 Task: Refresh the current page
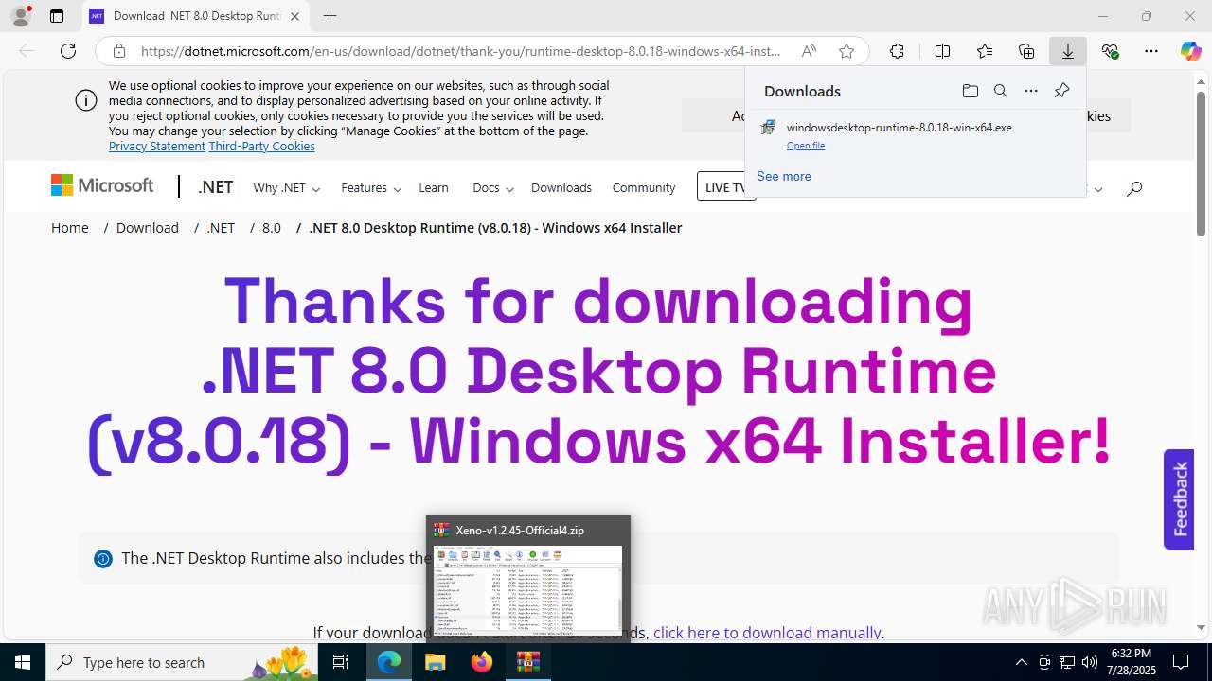point(68,51)
